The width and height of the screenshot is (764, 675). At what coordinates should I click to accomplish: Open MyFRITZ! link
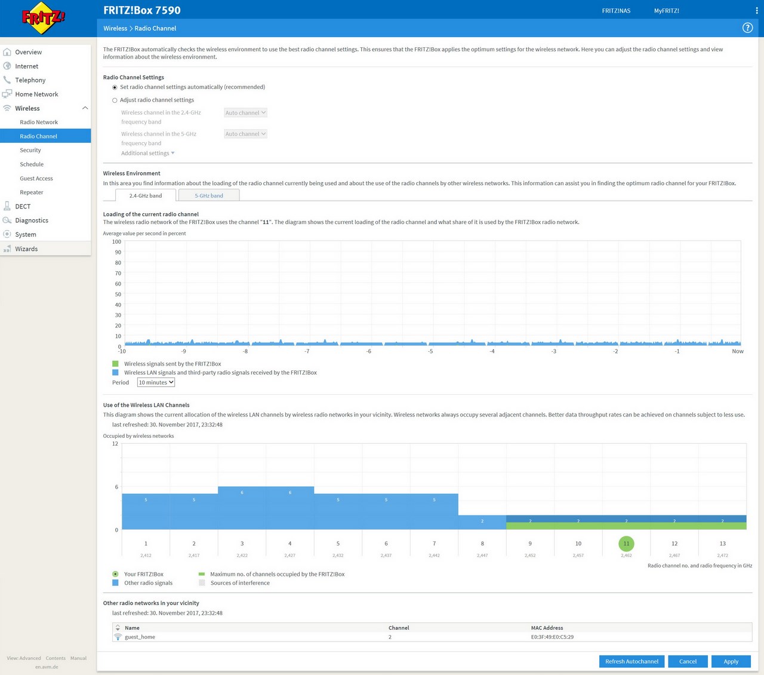tap(666, 11)
